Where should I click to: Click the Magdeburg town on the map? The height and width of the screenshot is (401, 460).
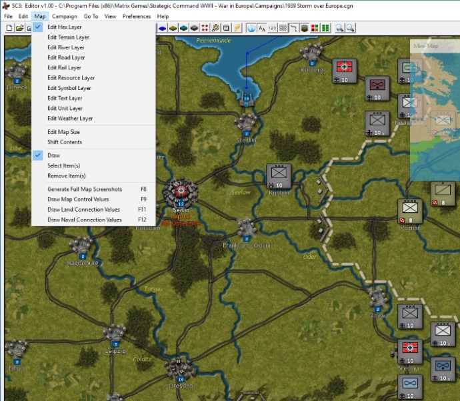[x=81, y=247]
